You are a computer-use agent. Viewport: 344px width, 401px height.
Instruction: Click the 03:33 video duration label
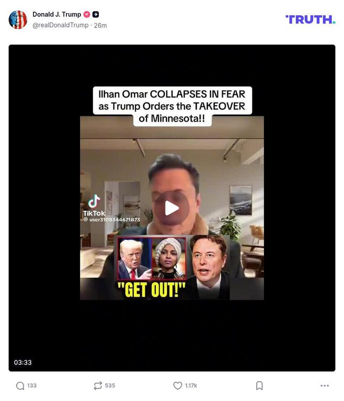(23, 362)
